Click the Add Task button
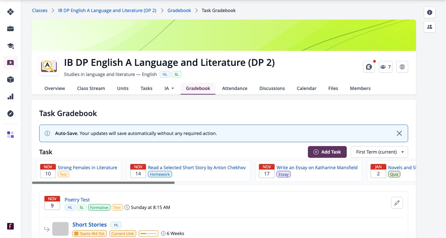The width and height of the screenshot is (446, 238). point(327,152)
